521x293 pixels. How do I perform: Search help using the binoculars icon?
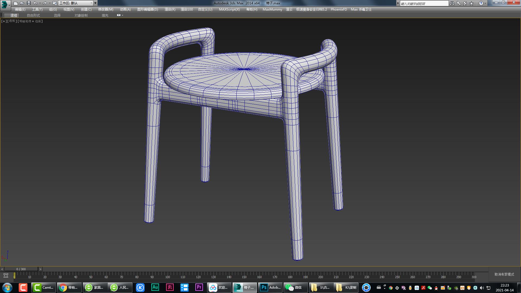pyautogui.click(x=452, y=3)
